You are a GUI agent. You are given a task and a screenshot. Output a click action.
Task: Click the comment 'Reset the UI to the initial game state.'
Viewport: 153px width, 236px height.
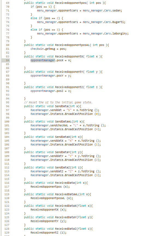pyautogui.click(x=61, y=102)
